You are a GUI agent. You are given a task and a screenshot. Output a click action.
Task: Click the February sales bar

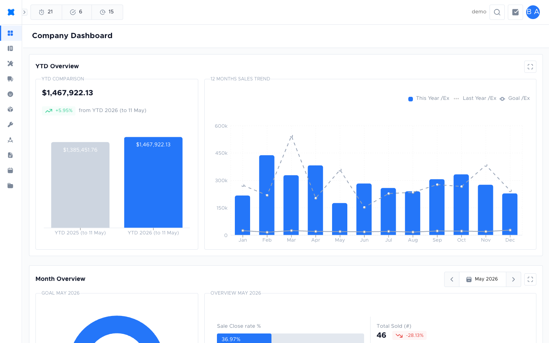(267, 195)
